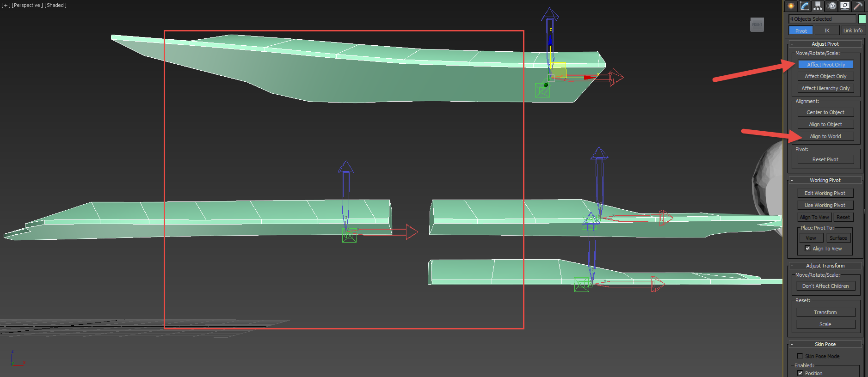Collapse the Skin Pose rollout
Viewport: 868px width, 377px height.
point(825,344)
